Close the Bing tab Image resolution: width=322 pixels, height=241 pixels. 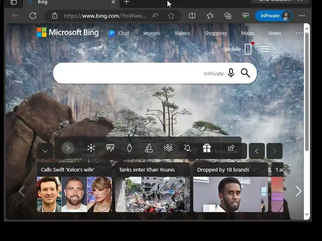tap(113, 2)
